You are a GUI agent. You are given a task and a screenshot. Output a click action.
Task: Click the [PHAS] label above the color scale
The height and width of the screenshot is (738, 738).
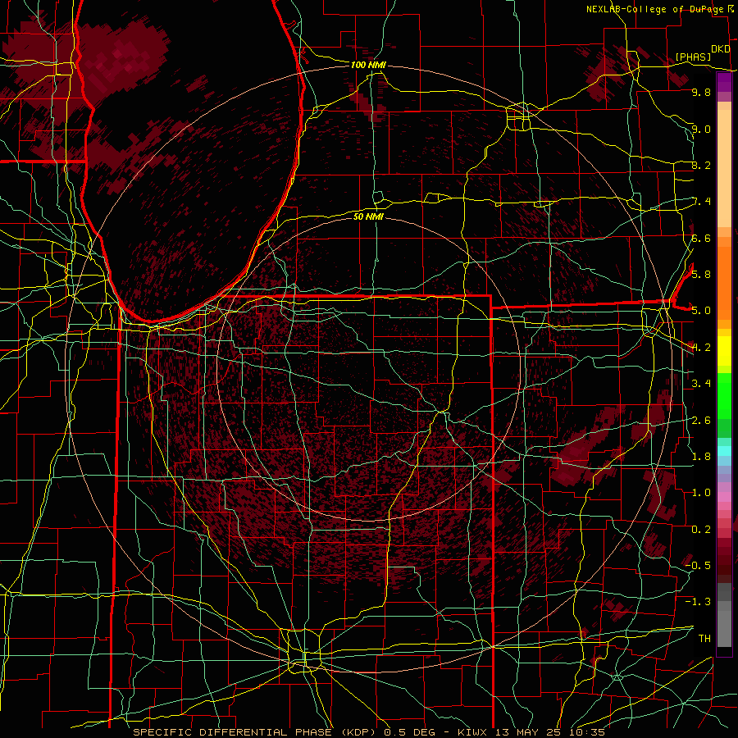(x=693, y=57)
